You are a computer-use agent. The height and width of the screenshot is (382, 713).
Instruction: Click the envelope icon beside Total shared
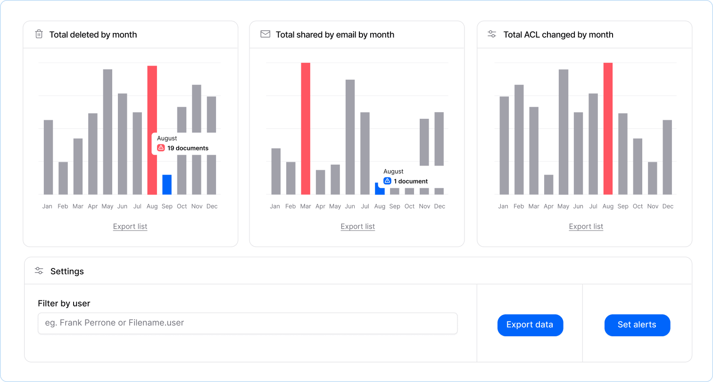point(265,34)
